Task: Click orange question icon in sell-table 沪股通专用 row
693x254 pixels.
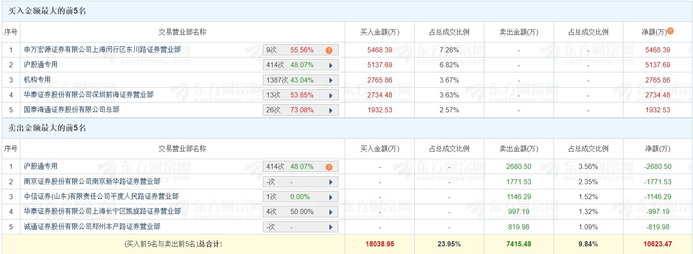Action: pyautogui.click(x=329, y=167)
